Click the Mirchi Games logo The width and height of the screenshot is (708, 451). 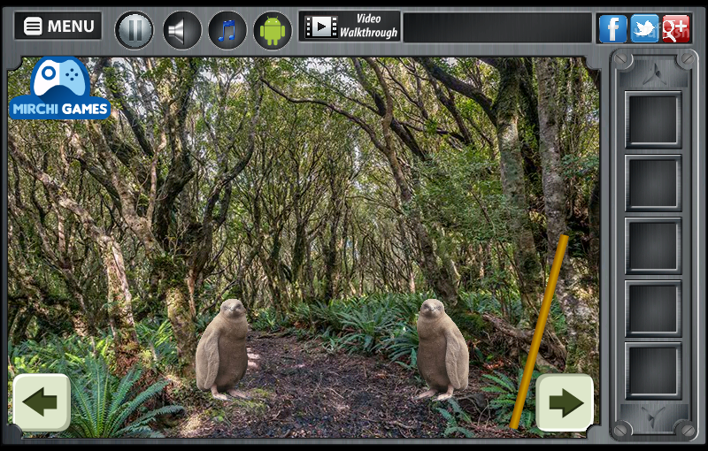coord(59,88)
